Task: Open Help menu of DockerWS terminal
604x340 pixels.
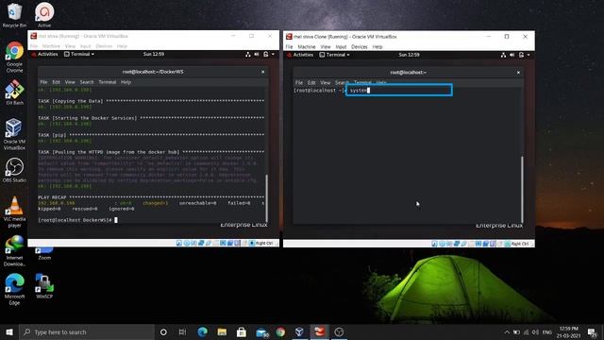Action: 126,82
